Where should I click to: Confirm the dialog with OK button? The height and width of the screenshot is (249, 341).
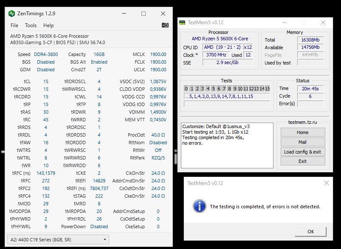(310, 232)
